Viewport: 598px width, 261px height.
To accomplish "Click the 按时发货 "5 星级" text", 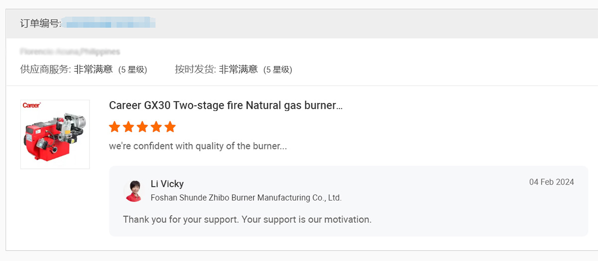I will point(278,70).
